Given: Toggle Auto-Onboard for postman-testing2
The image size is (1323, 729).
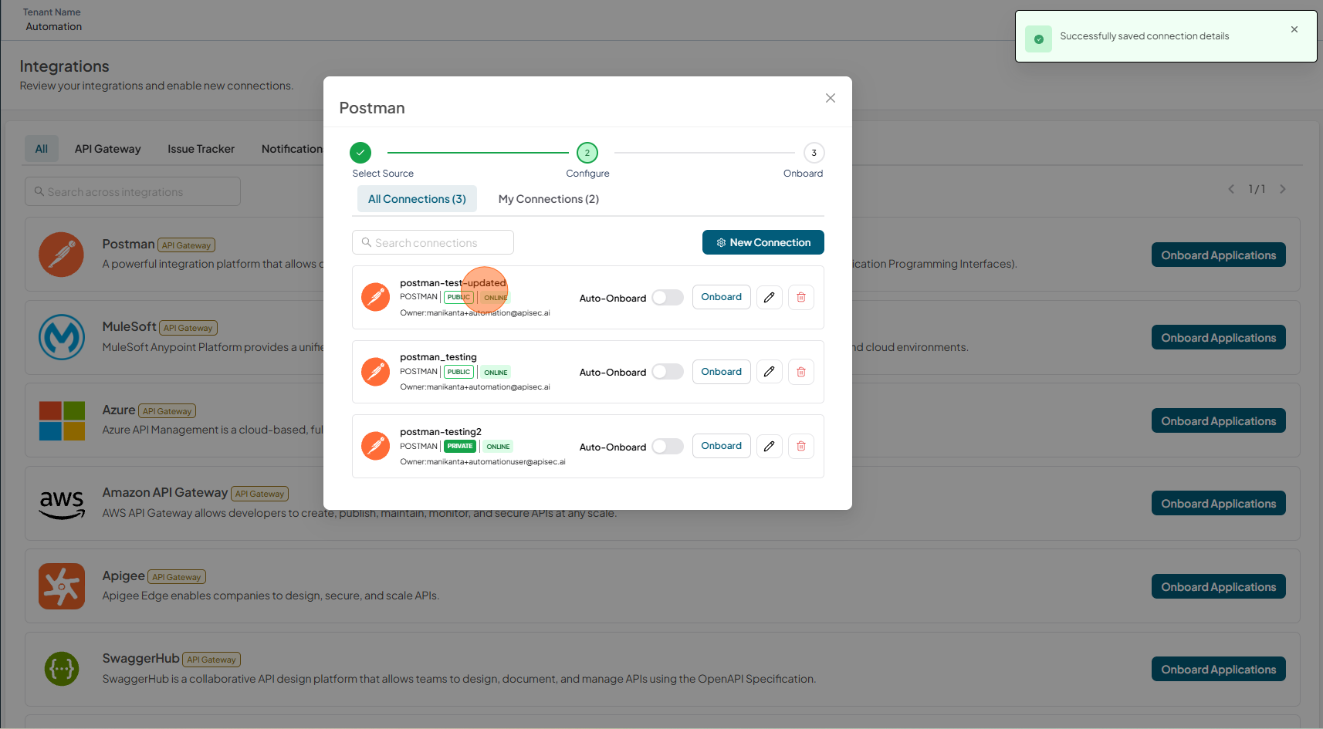Looking at the screenshot, I should coord(668,447).
